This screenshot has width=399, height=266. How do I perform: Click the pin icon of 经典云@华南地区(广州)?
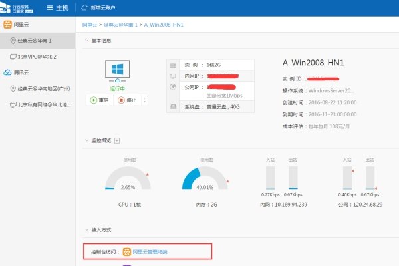pyautogui.click(x=13, y=89)
